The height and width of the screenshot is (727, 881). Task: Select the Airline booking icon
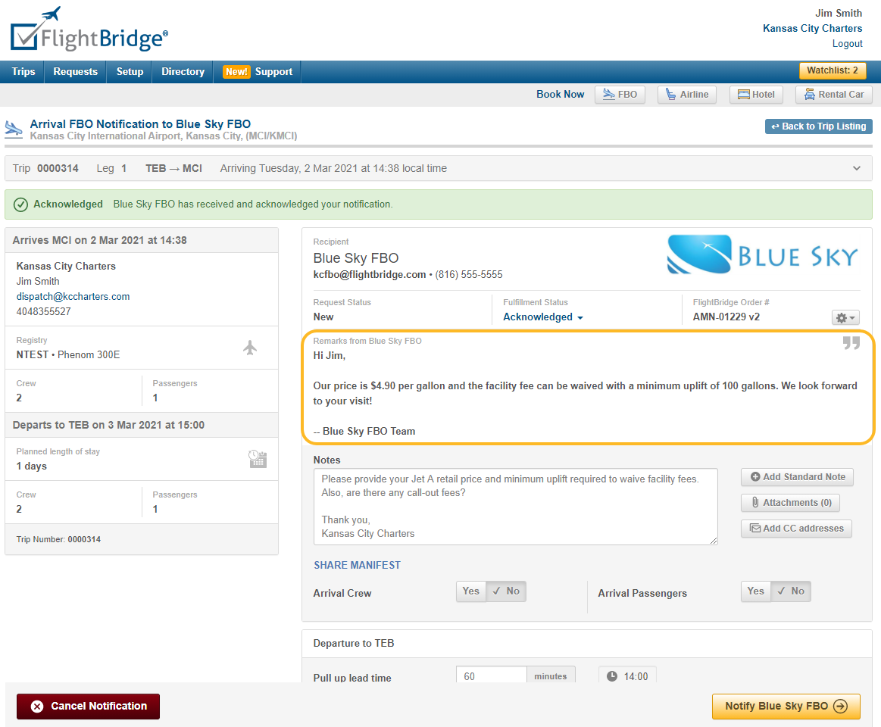[x=686, y=94]
